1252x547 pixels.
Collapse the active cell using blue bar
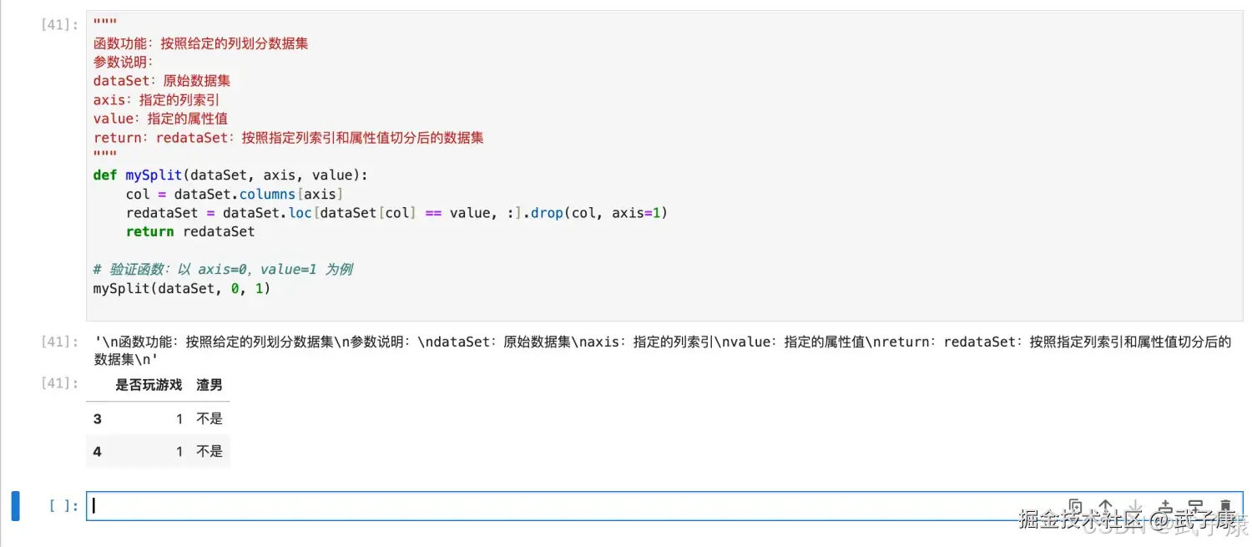15,506
